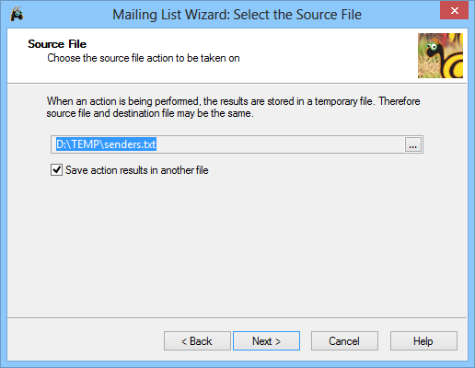This screenshot has height=368, width=475.
Task: Go to the previous step with Back
Action: click(197, 340)
